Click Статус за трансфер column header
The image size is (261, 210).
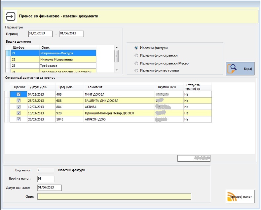point(198,87)
